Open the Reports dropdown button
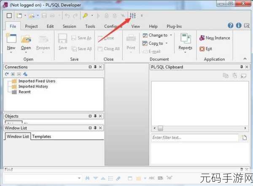The height and width of the screenshot is (186, 253). [x=186, y=43]
